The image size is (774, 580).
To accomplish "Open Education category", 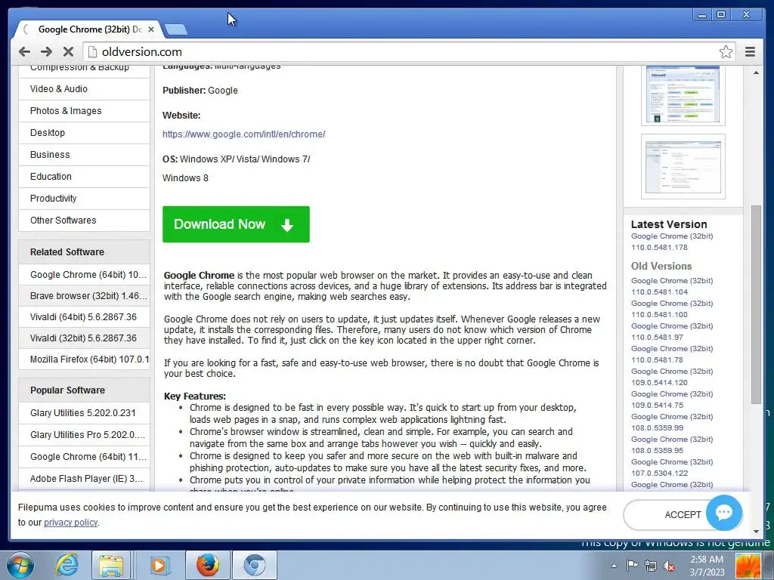I will coord(84,177).
